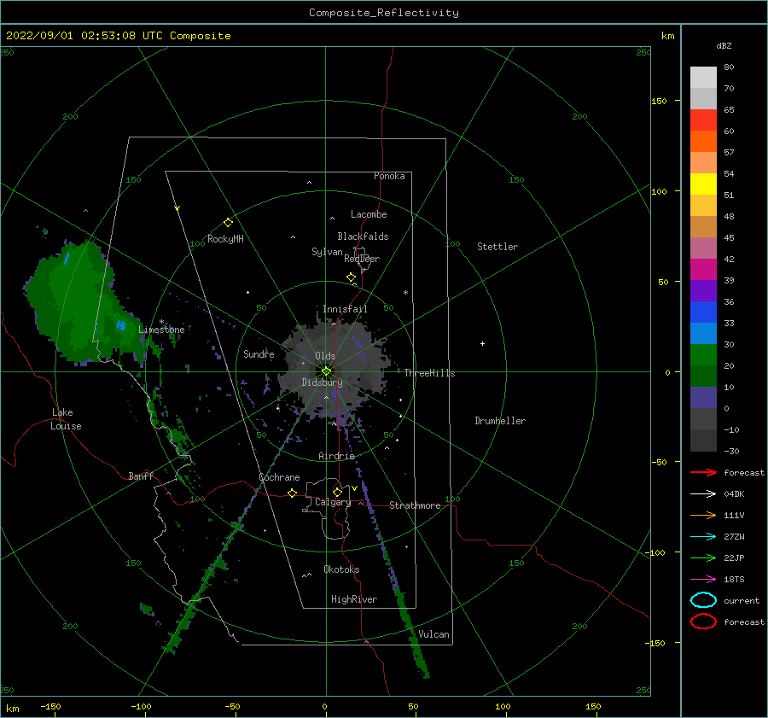Click the Calgary city label
Screen dimensions: 768x718
point(333,502)
